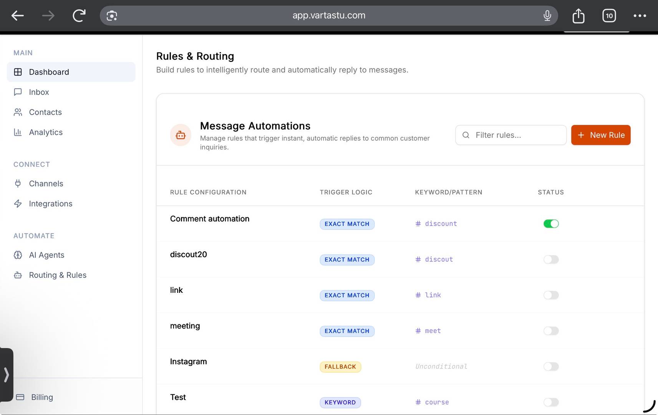Click the Message Automations robot badge
The width and height of the screenshot is (658, 415).
181,135
